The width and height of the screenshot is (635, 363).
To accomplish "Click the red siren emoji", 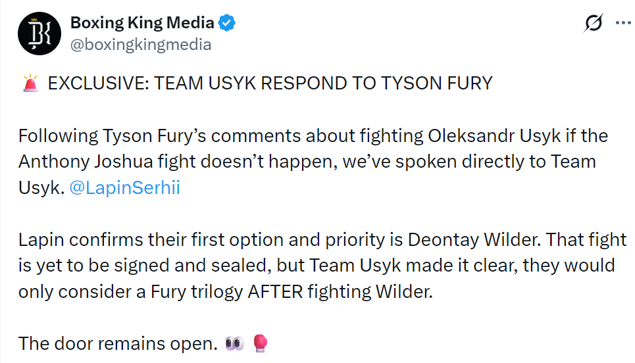I will [x=30, y=84].
